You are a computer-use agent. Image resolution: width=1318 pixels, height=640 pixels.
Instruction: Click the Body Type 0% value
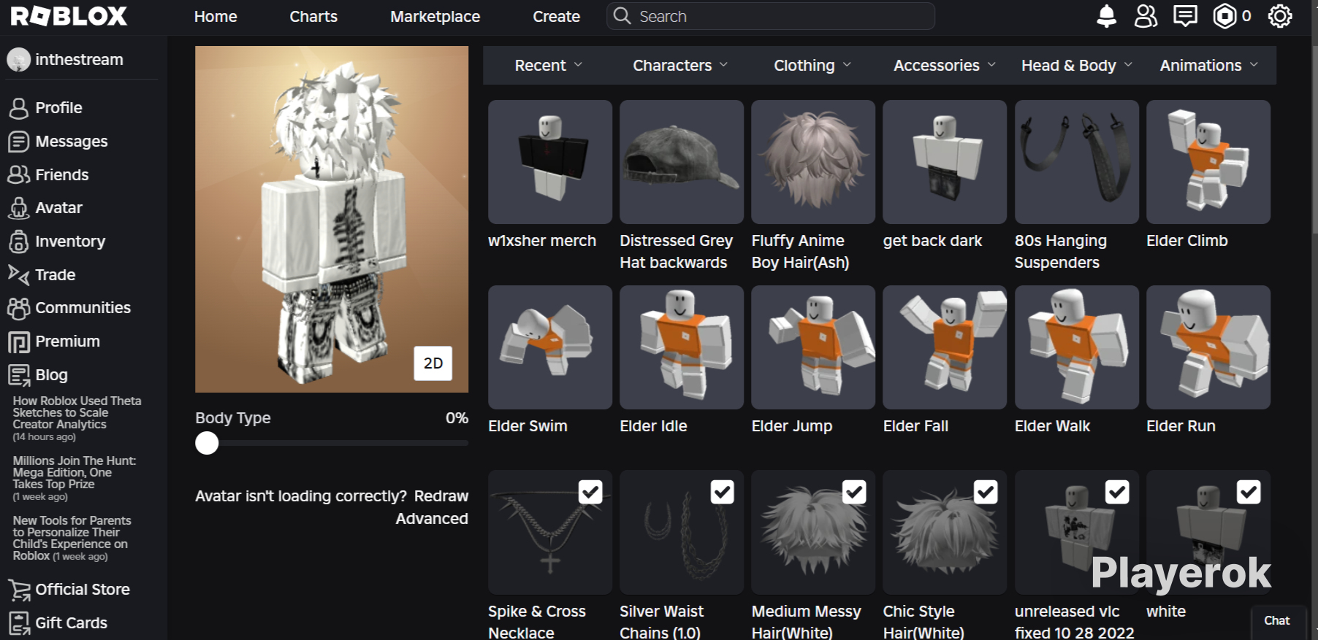tap(457, 418)
